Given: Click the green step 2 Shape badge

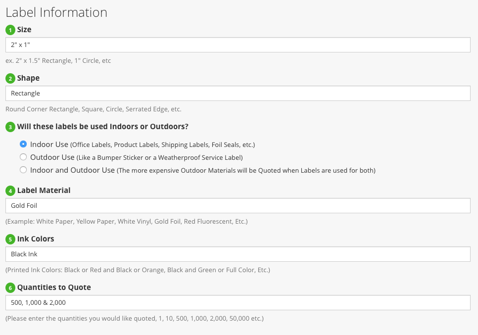Looking at the screenshot, I should click(10, 79).
